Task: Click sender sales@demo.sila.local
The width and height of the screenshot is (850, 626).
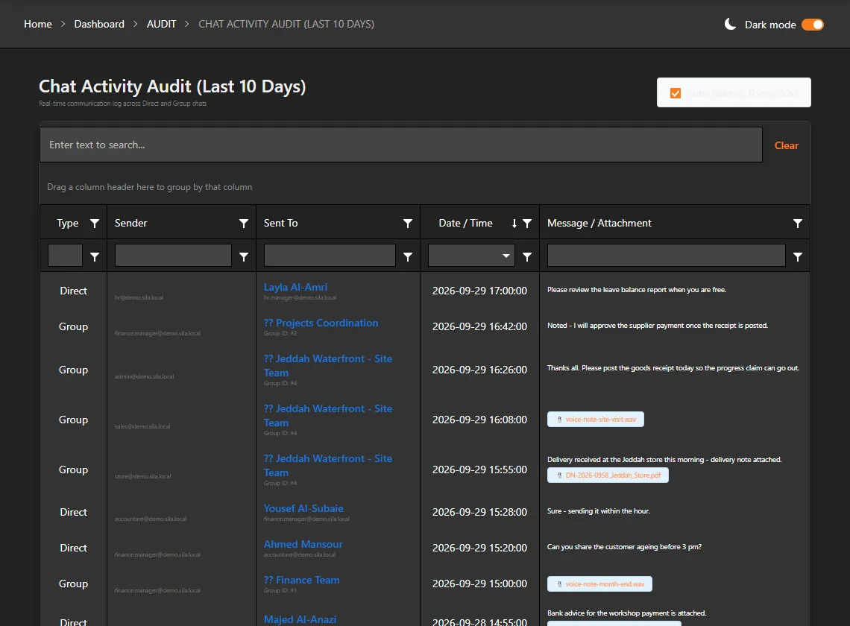Action: click(142, 426)
